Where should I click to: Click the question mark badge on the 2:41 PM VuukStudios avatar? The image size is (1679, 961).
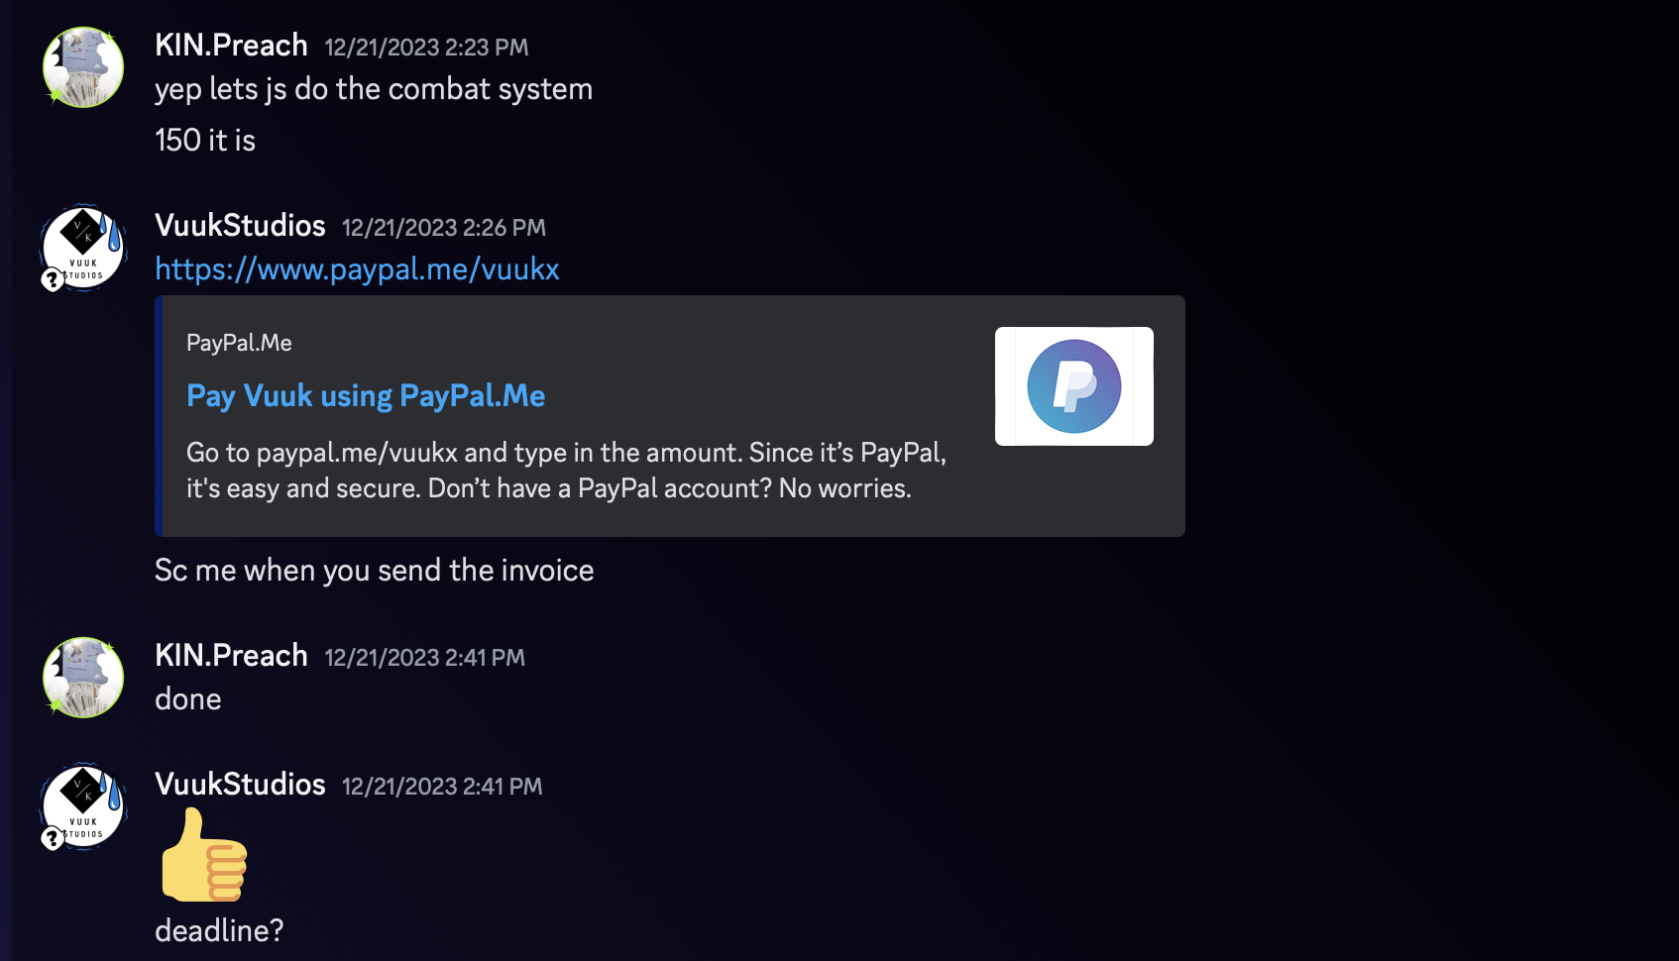[53, 839]
